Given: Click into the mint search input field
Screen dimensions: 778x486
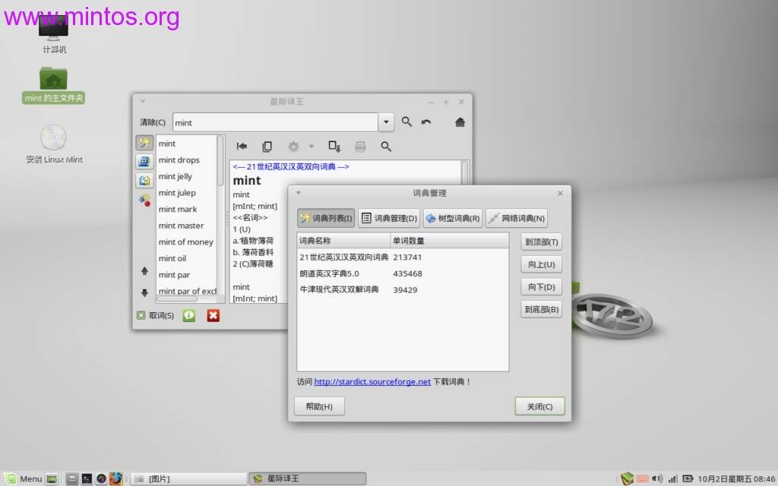Looking at the screenshot, I should (x=275, y=122).
